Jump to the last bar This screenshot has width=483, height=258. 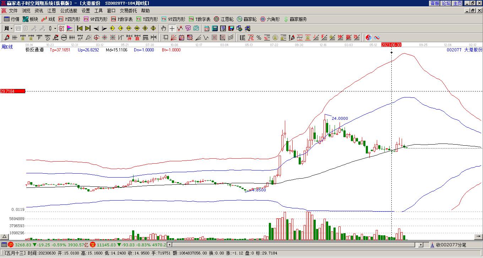click(x=88, y=28)
